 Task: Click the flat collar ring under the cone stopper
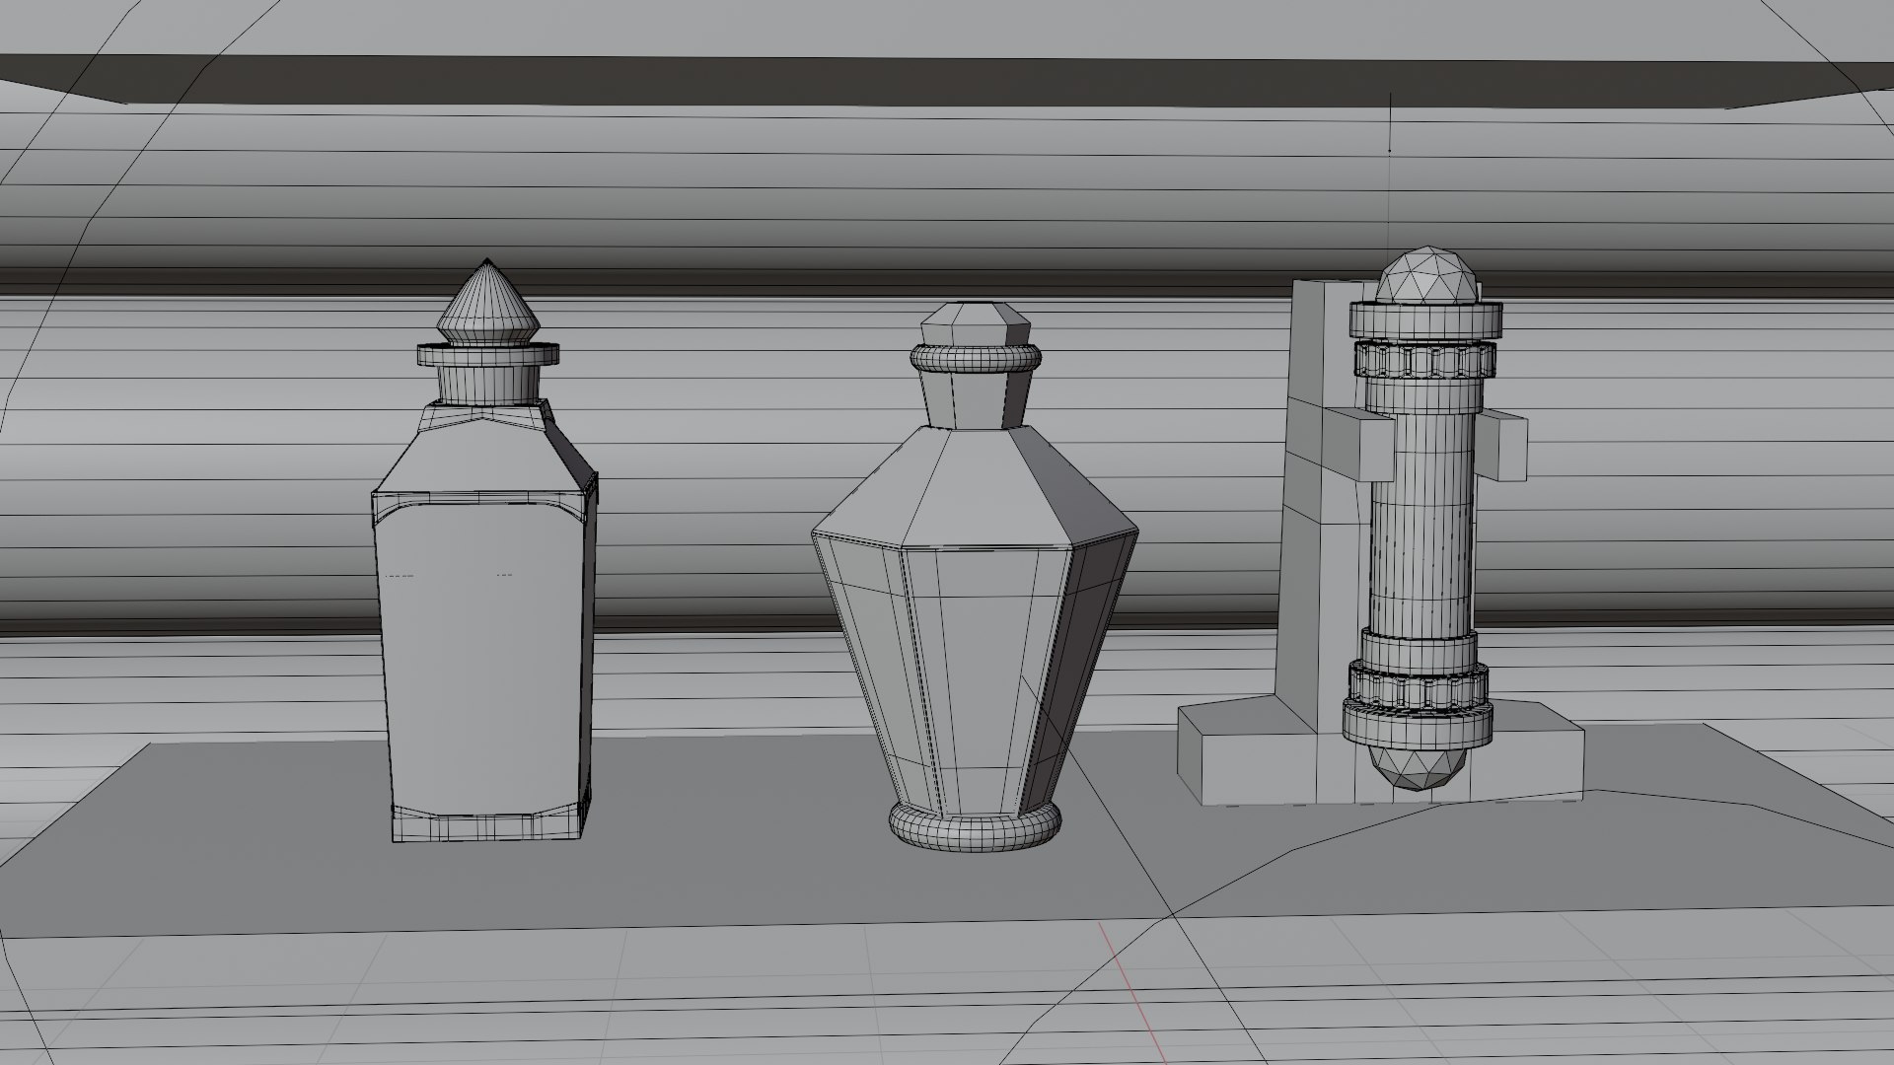(488, 354)
